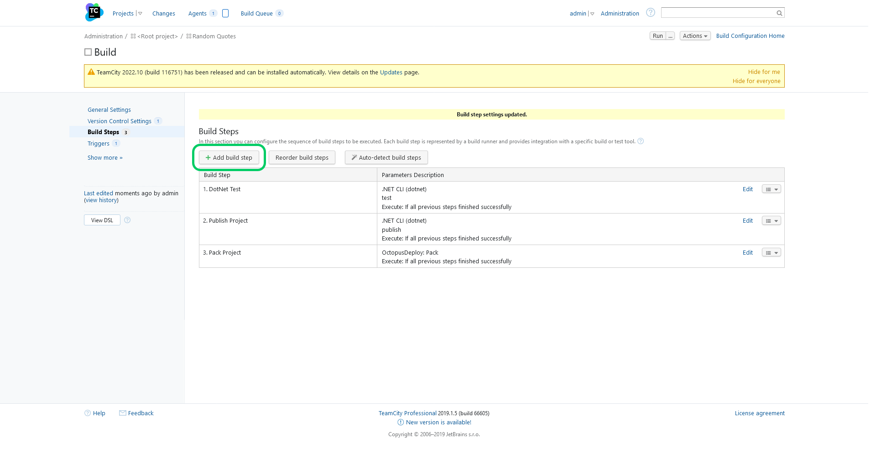The height and width of the screenshot is (454, 876).
Task: Click Reorder build steps button
Action: 302,157
